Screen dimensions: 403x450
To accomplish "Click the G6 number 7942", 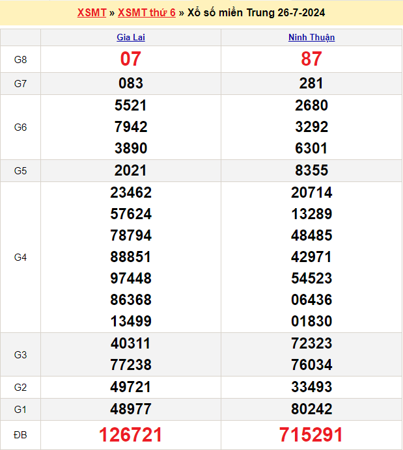I will coord(131,127).
